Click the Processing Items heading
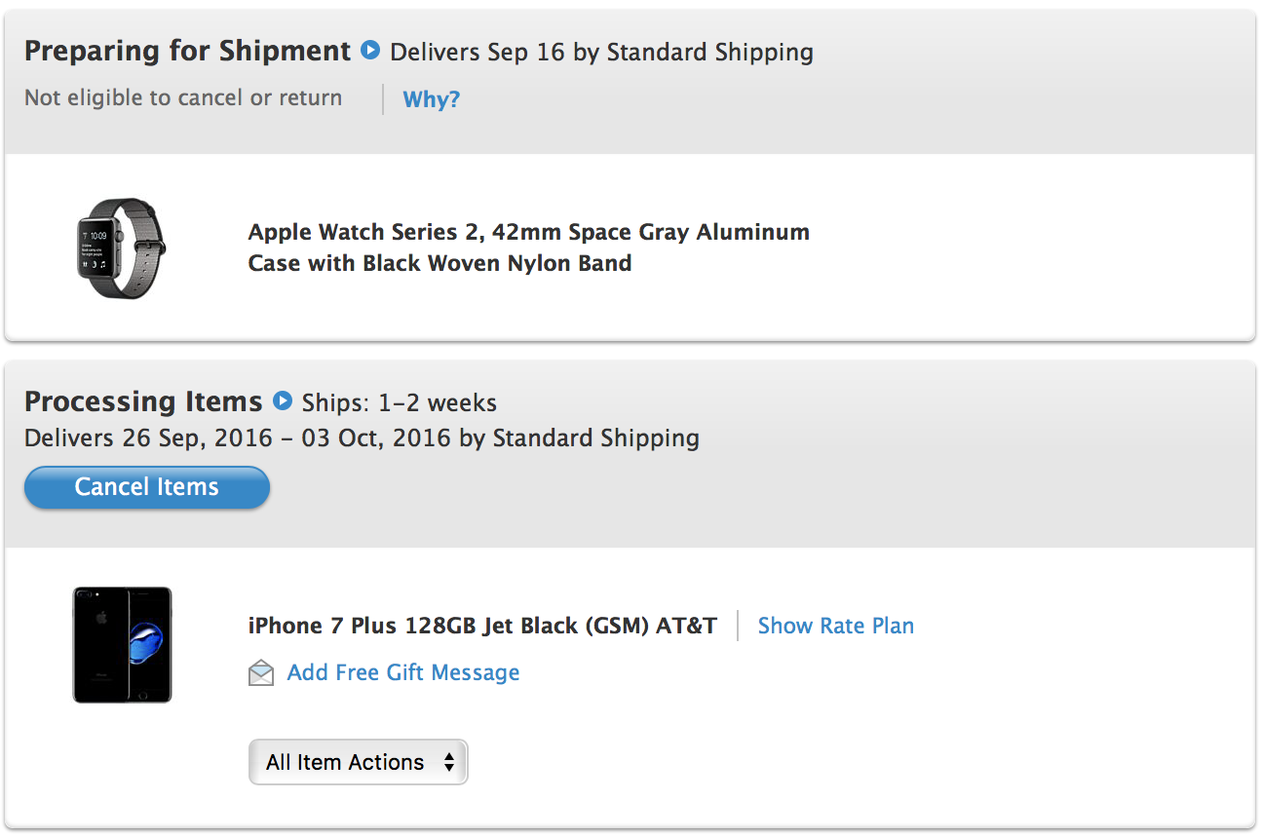1261x838 pixels. [x=143, y=401]
